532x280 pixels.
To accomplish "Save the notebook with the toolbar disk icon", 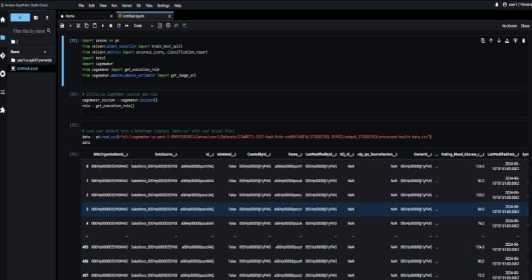I will (x=62, y=26).
